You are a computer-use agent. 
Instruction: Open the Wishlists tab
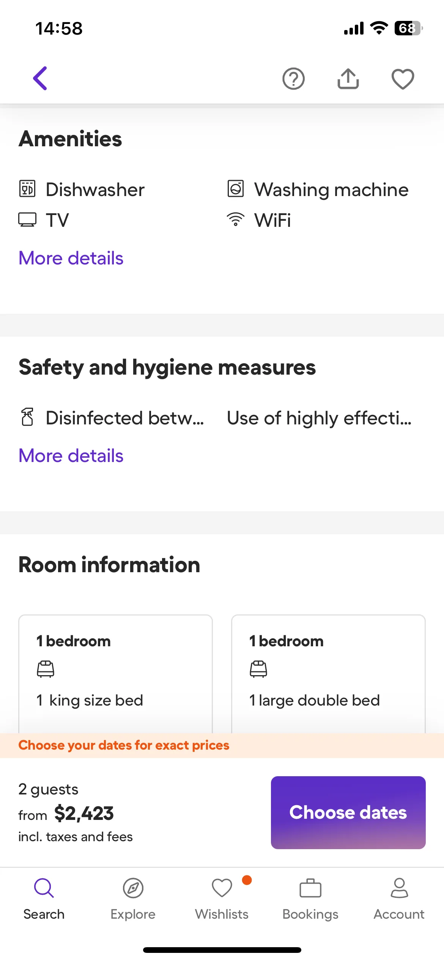coord(222,897)
